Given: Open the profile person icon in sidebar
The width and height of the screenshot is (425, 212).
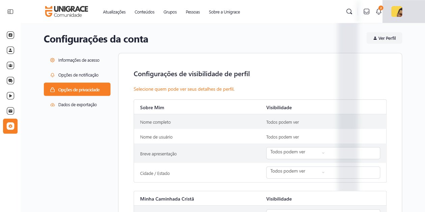Looking at the screenshot, I should tap(10, 50).
